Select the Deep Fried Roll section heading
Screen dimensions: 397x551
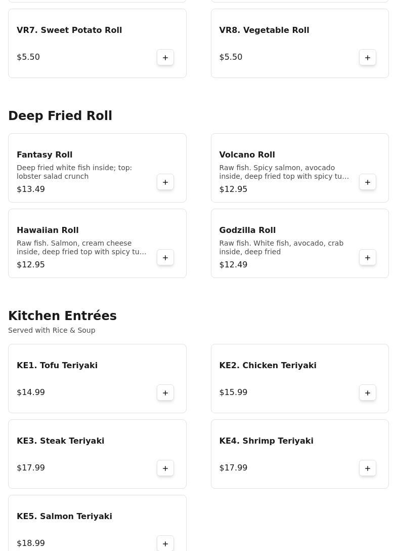[60, 116]
